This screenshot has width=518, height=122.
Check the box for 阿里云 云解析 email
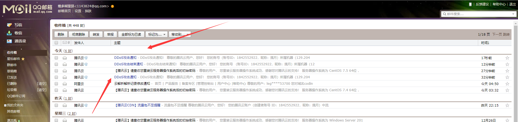(56, 84)
